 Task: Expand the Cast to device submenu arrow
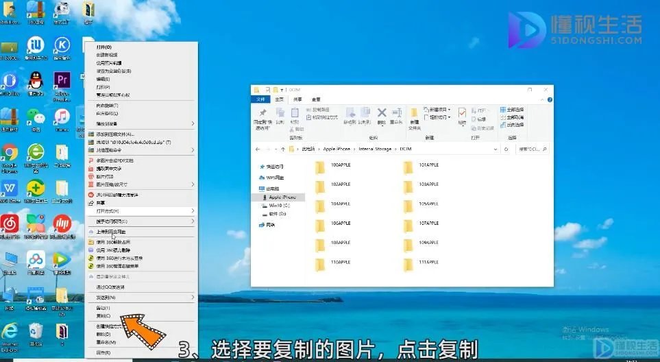(193, 123)
